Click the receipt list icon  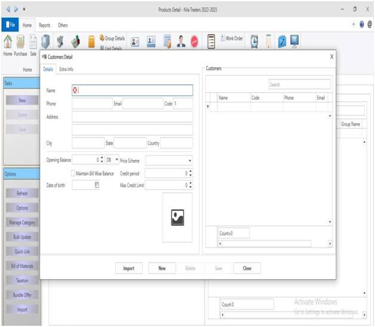pyautogui.click(x=268, y=41)
